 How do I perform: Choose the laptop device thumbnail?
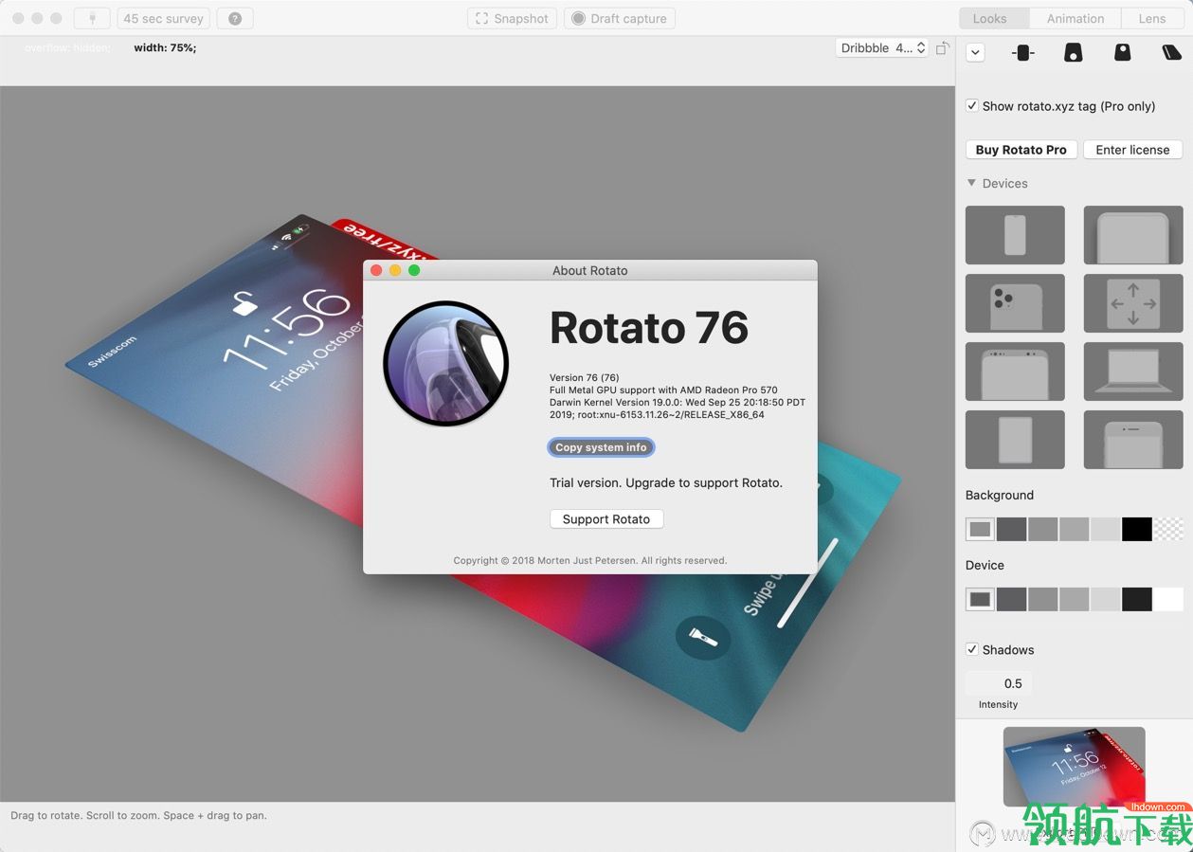tap(1133, 372)
